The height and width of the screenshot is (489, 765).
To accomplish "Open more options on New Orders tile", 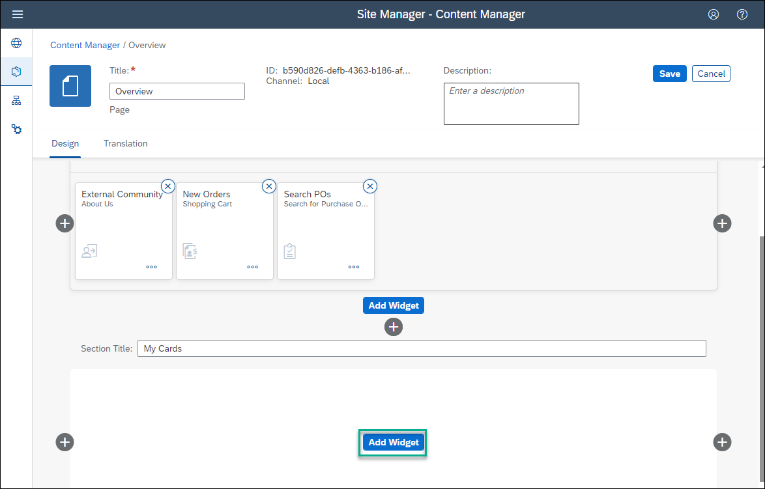I will tap(253, 267).
